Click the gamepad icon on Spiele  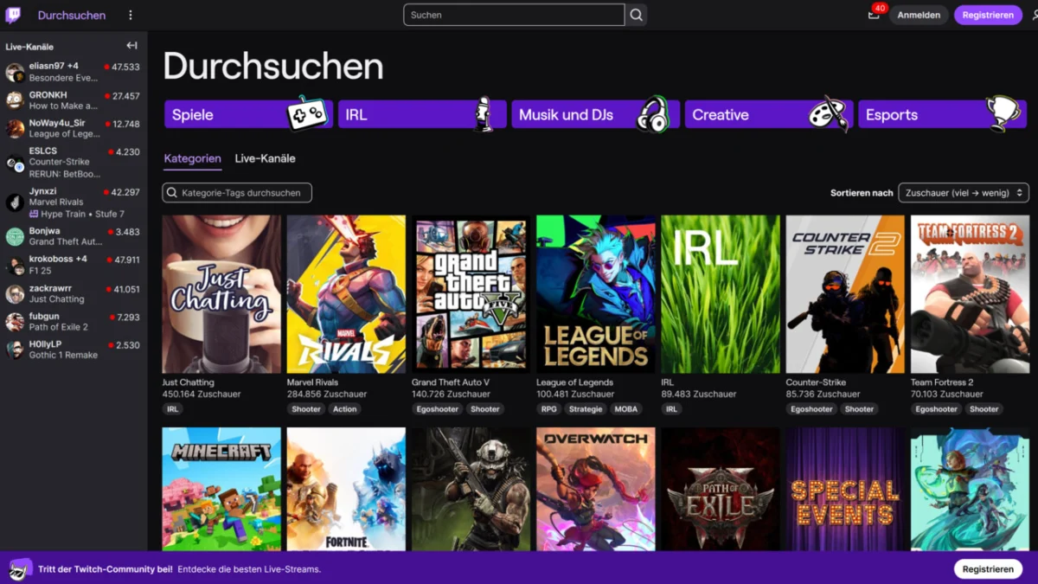pos(307,113)
